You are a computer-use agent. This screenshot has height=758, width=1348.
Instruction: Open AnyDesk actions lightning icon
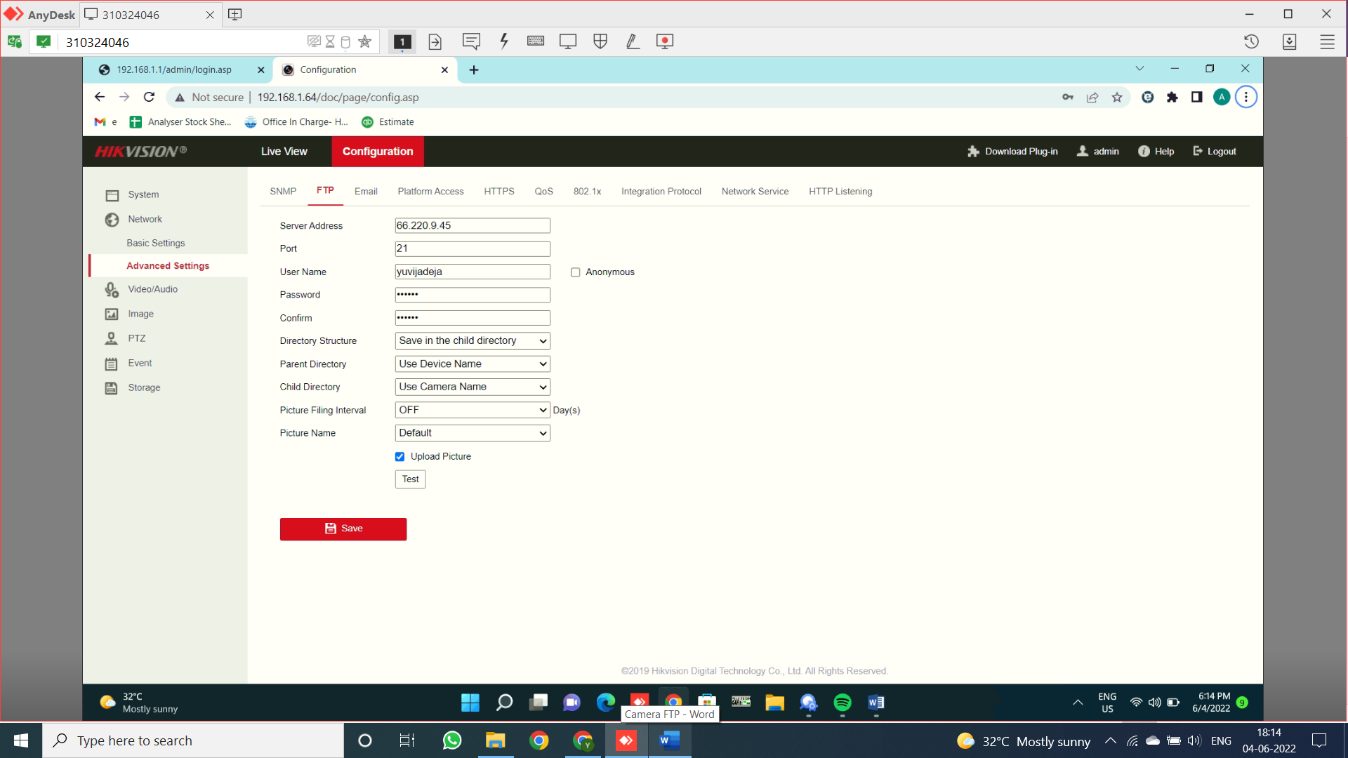point(503,41)
